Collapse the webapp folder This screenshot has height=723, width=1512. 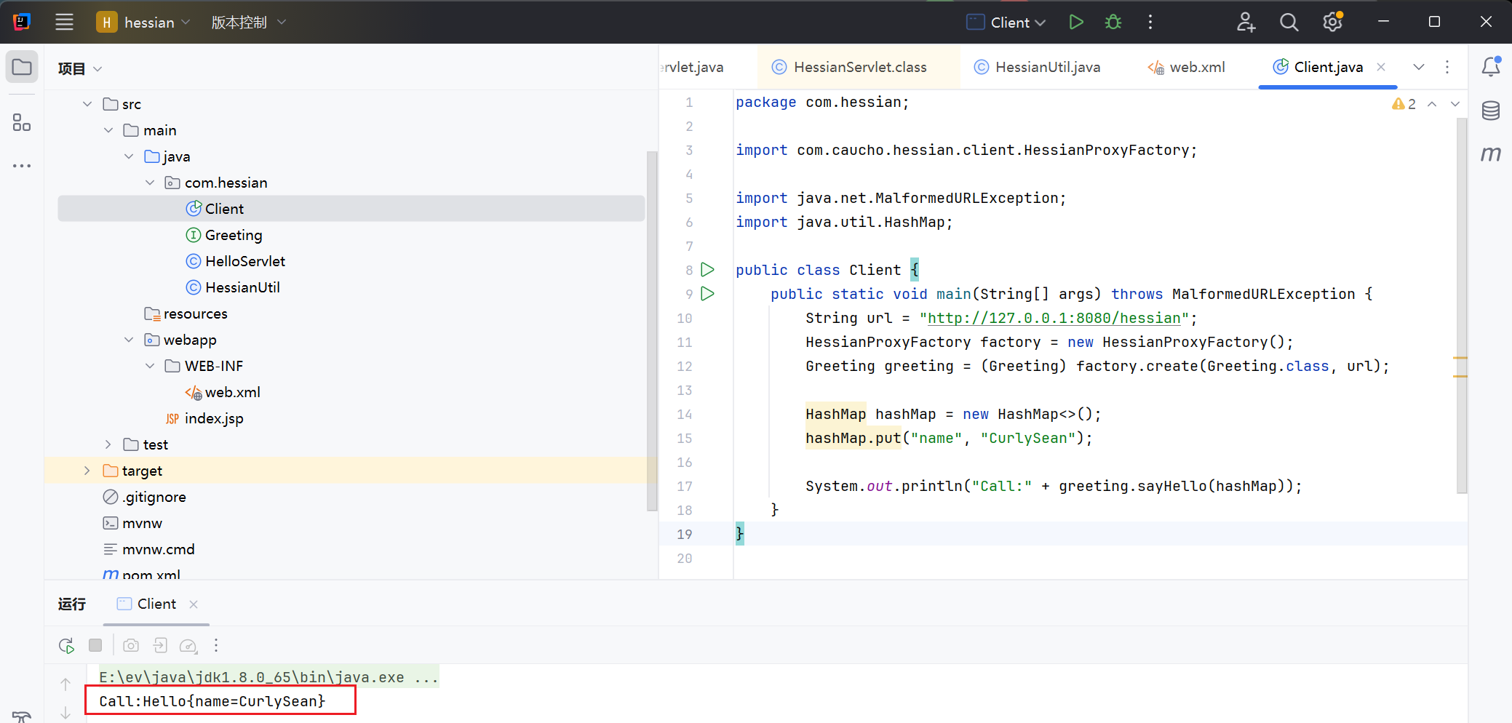(129, 340)
